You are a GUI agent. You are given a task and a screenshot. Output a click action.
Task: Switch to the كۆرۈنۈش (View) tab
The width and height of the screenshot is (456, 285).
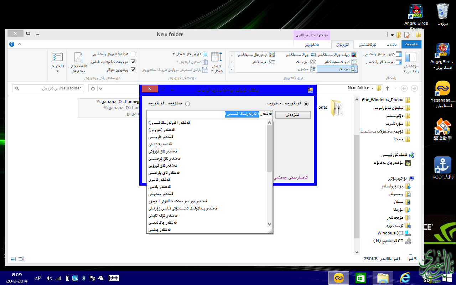342,45
